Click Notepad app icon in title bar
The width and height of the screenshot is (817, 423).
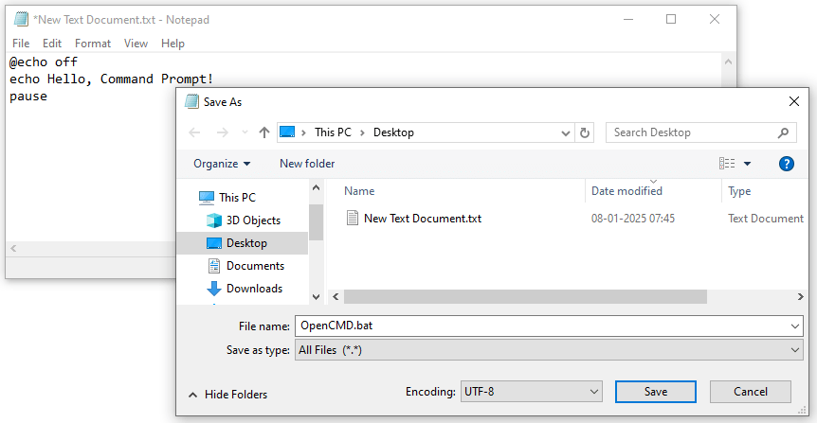point(22,19)
